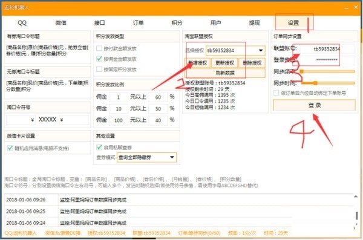Screen dimensions: 363x240
Task: Click the 刷新数据 button
Action: click(x=225, y=73)
